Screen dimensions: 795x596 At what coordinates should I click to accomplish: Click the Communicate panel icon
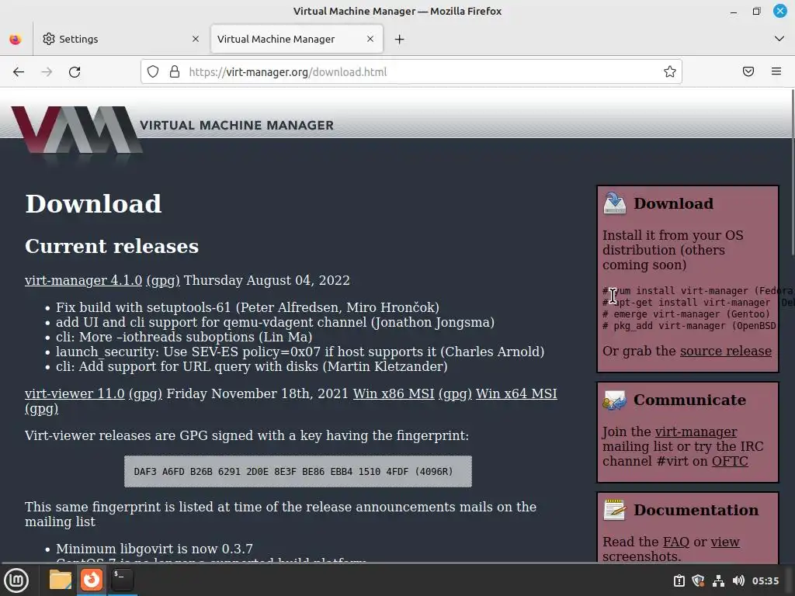coord(615,400)
